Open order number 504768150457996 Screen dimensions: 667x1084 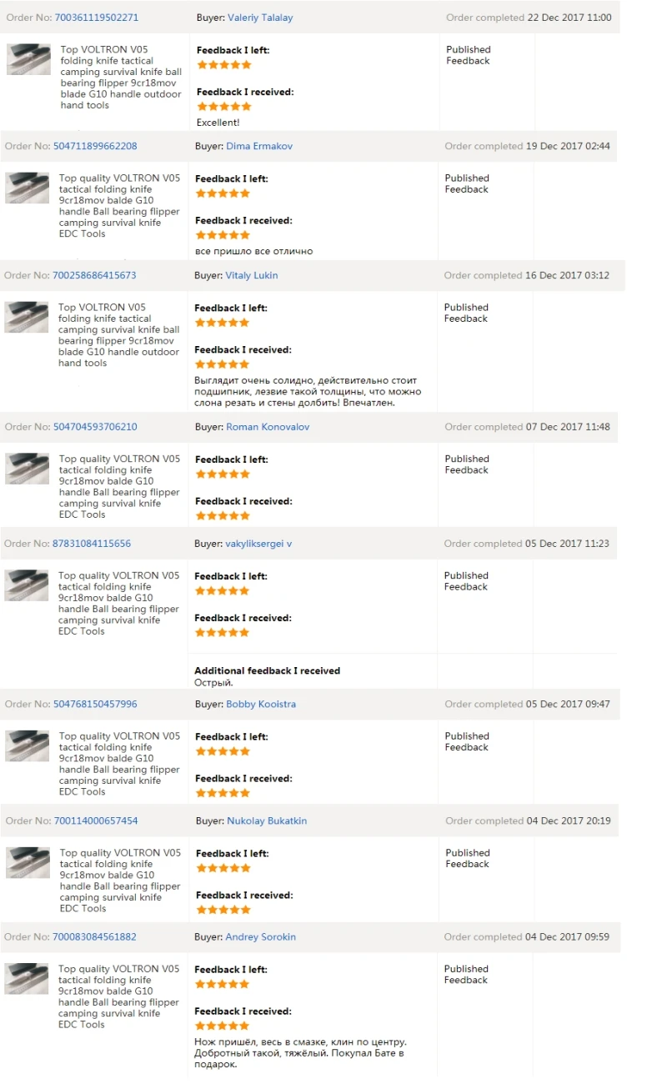tap(95, 704)
